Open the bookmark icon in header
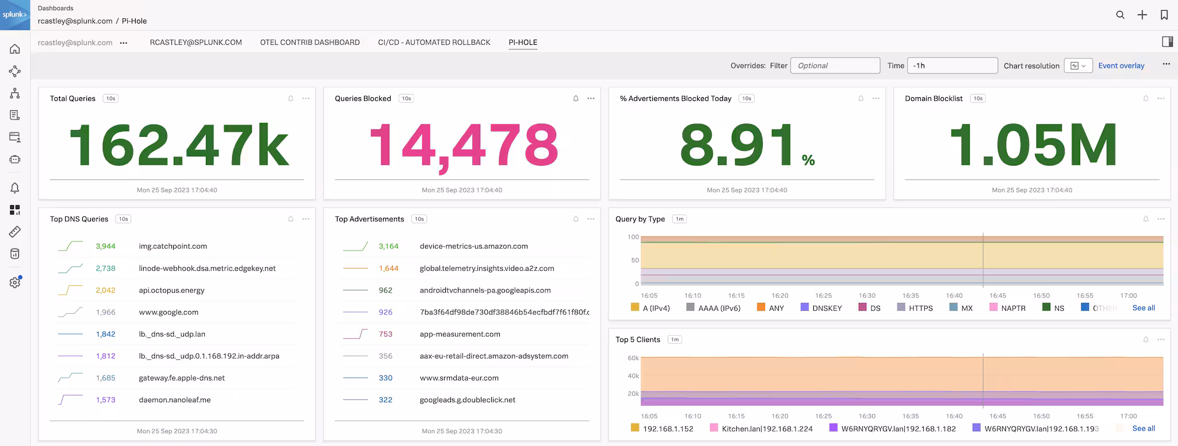 (x=1164, y=15)
